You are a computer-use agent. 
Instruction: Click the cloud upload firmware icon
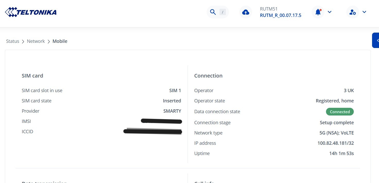[246, 12]
